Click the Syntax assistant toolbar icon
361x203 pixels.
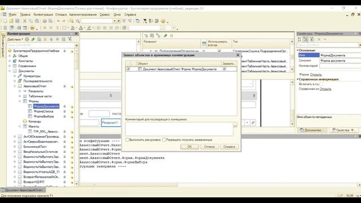(x=145, y=21)
